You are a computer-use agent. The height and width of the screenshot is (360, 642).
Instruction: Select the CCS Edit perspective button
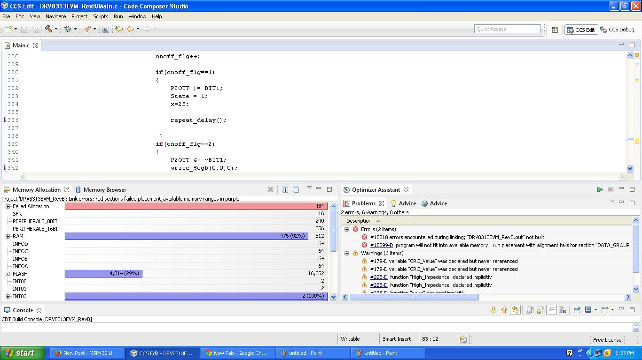(x=581, y=30)
